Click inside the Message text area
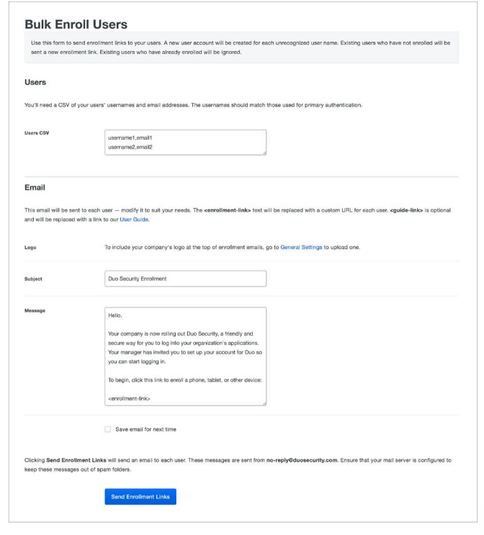 [x=185, y=356]
